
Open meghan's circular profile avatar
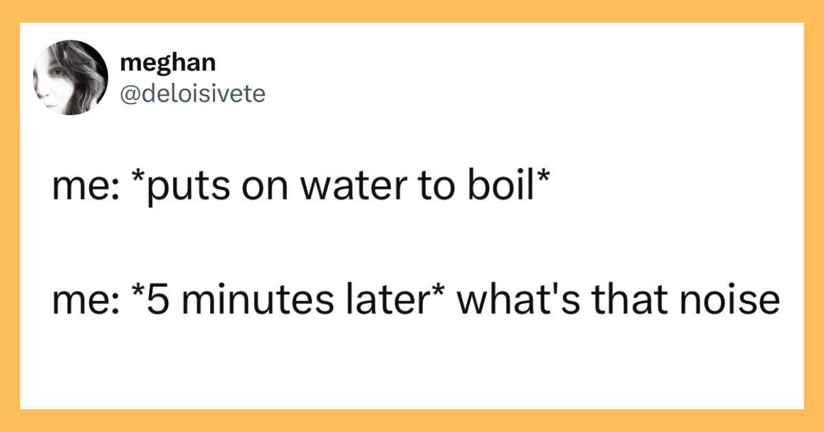click(71, 77)
